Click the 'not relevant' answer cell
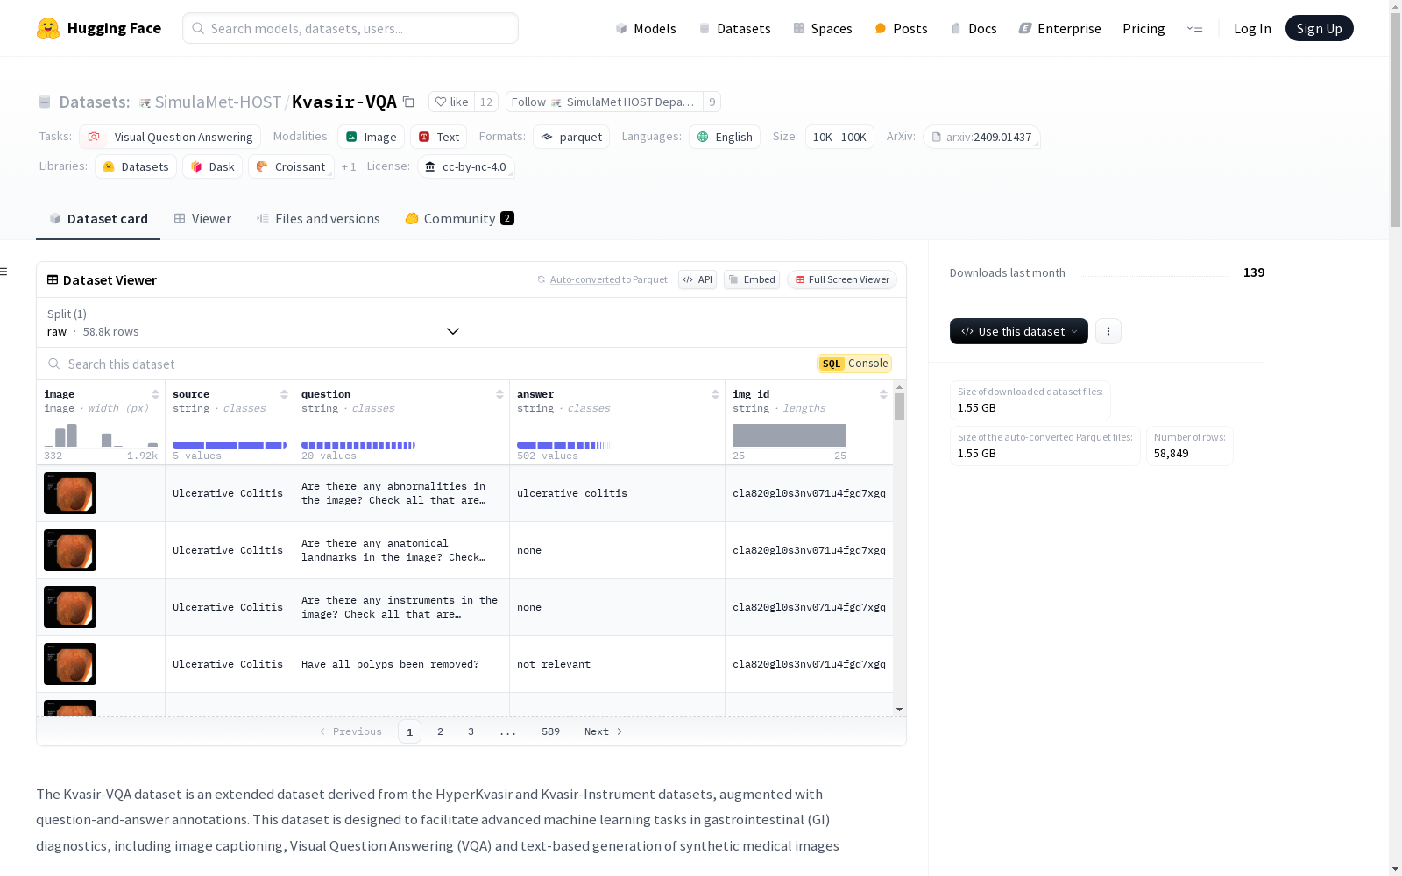1402x876 pixels. coord(617,664)
